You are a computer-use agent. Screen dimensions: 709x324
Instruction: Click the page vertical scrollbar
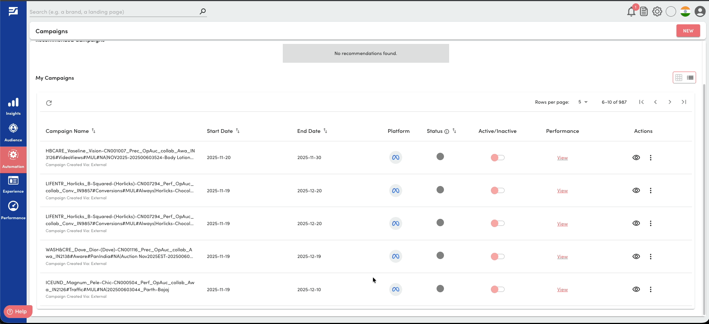tap(704, 199)
